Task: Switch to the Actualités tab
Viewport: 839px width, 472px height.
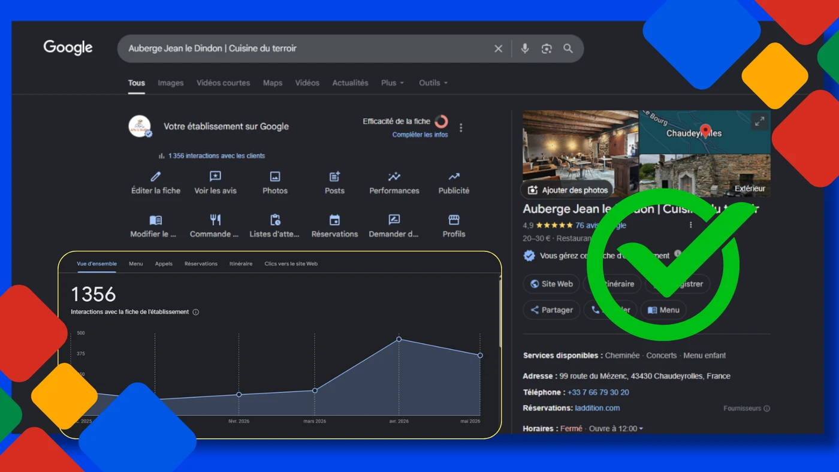Action: tap(351, 83)
